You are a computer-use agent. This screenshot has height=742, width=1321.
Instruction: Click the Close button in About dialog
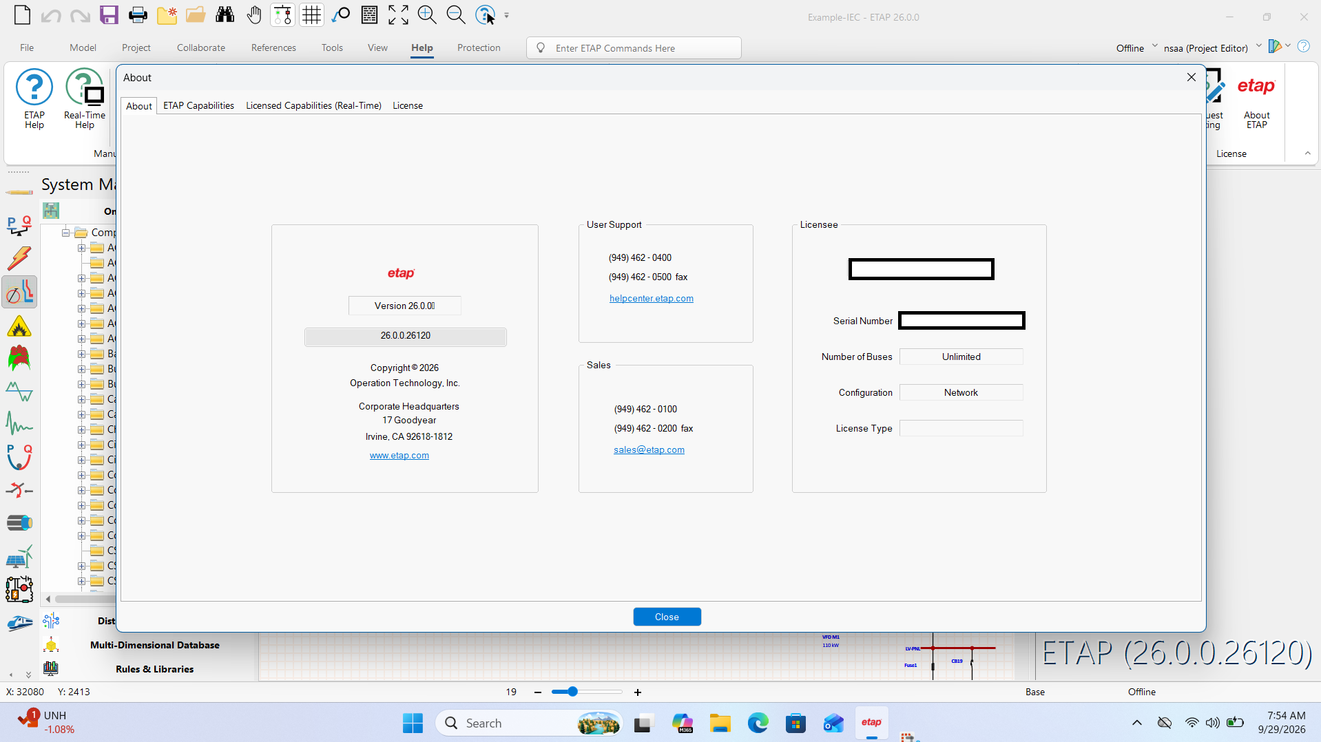pyautogui.click(x=667, y=617)
